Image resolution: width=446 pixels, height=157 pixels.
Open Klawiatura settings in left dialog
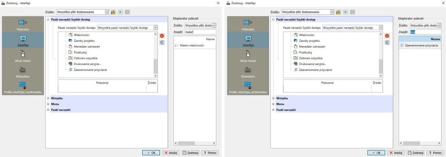(23, 72)
